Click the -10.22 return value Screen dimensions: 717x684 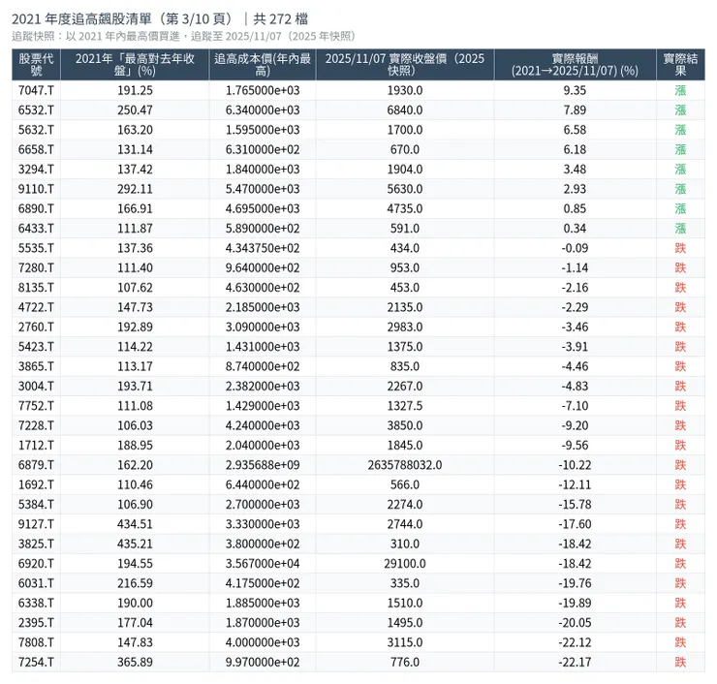(x=575, y=465)
